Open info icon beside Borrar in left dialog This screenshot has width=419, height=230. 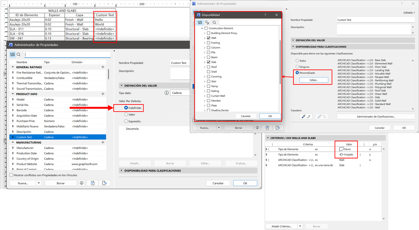pos(82,183)
